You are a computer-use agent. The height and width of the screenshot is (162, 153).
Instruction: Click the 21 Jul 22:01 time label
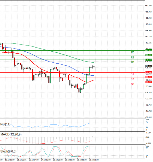pos(22,160)
